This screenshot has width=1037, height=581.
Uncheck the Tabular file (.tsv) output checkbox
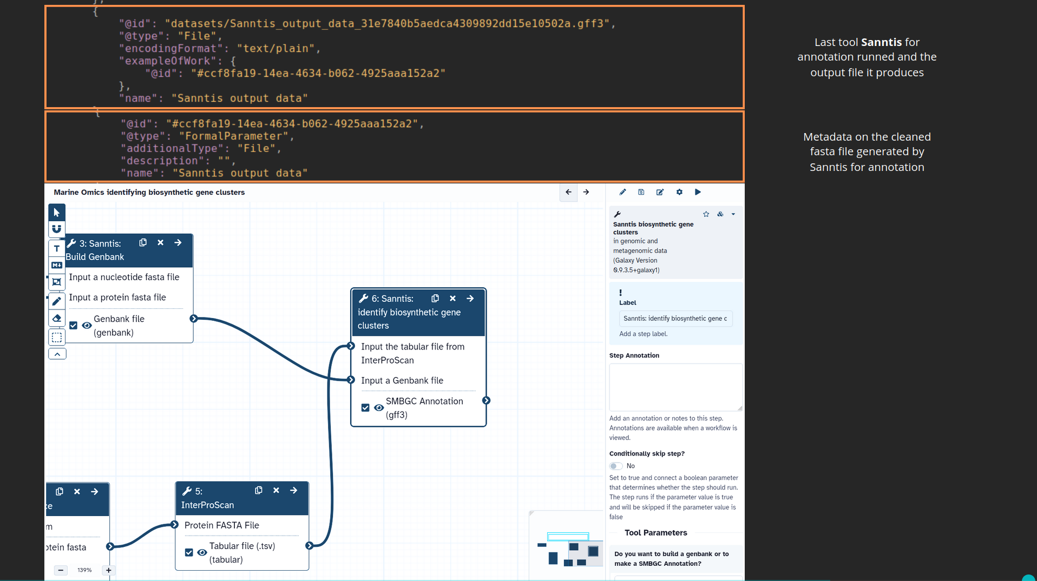click(189, 553)
